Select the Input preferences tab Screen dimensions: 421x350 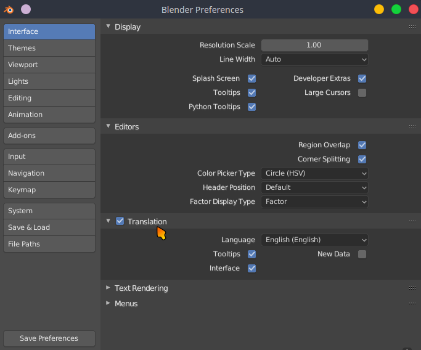[x=49, y=157]
